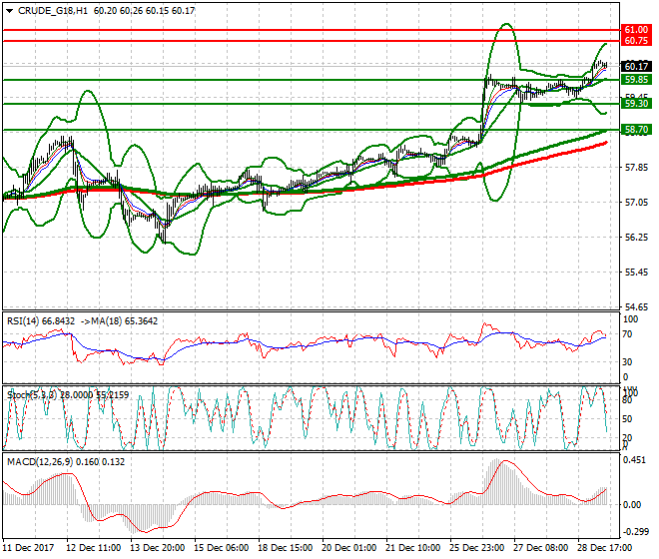This screenshot has height=559, width=659.
Task: Click the 55.45 price scale value
Action: tap(636, 273)
